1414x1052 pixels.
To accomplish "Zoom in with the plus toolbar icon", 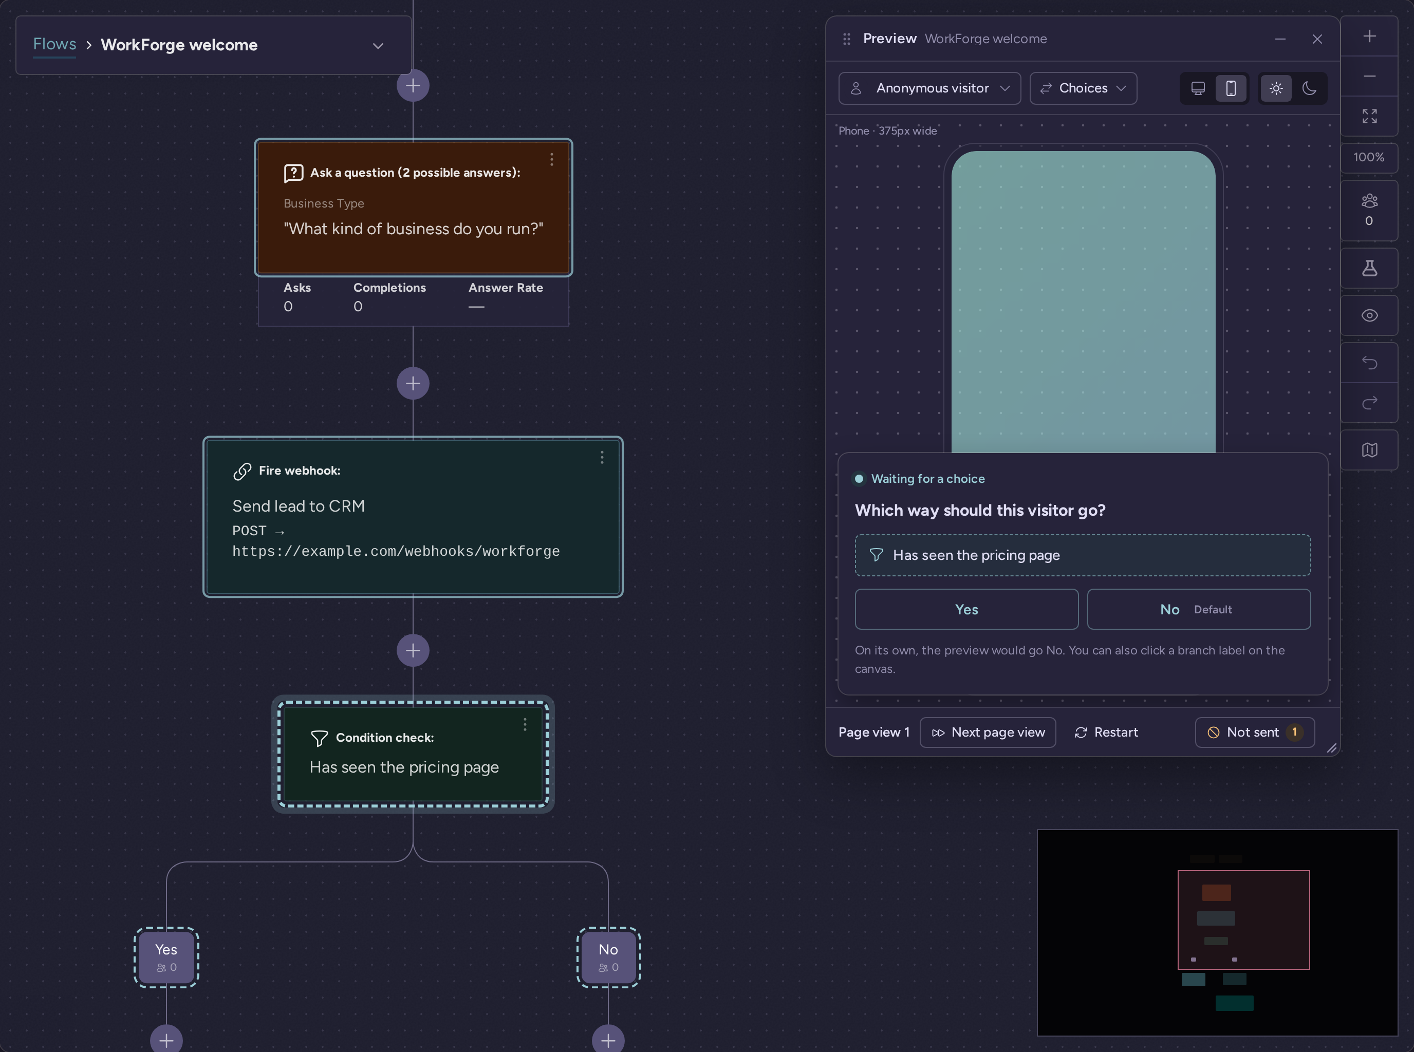I will point(1369,36).
